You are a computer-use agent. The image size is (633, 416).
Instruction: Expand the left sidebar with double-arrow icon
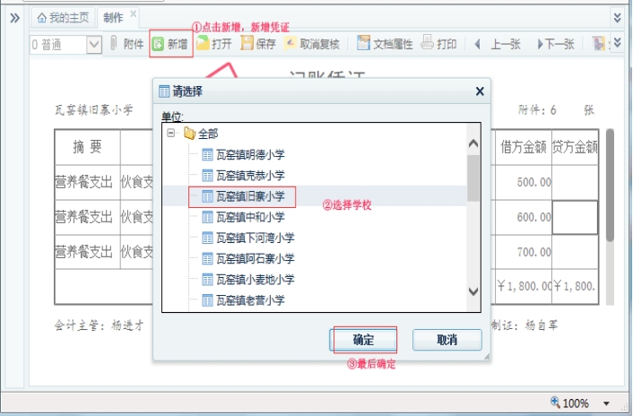tap(14, 18)
